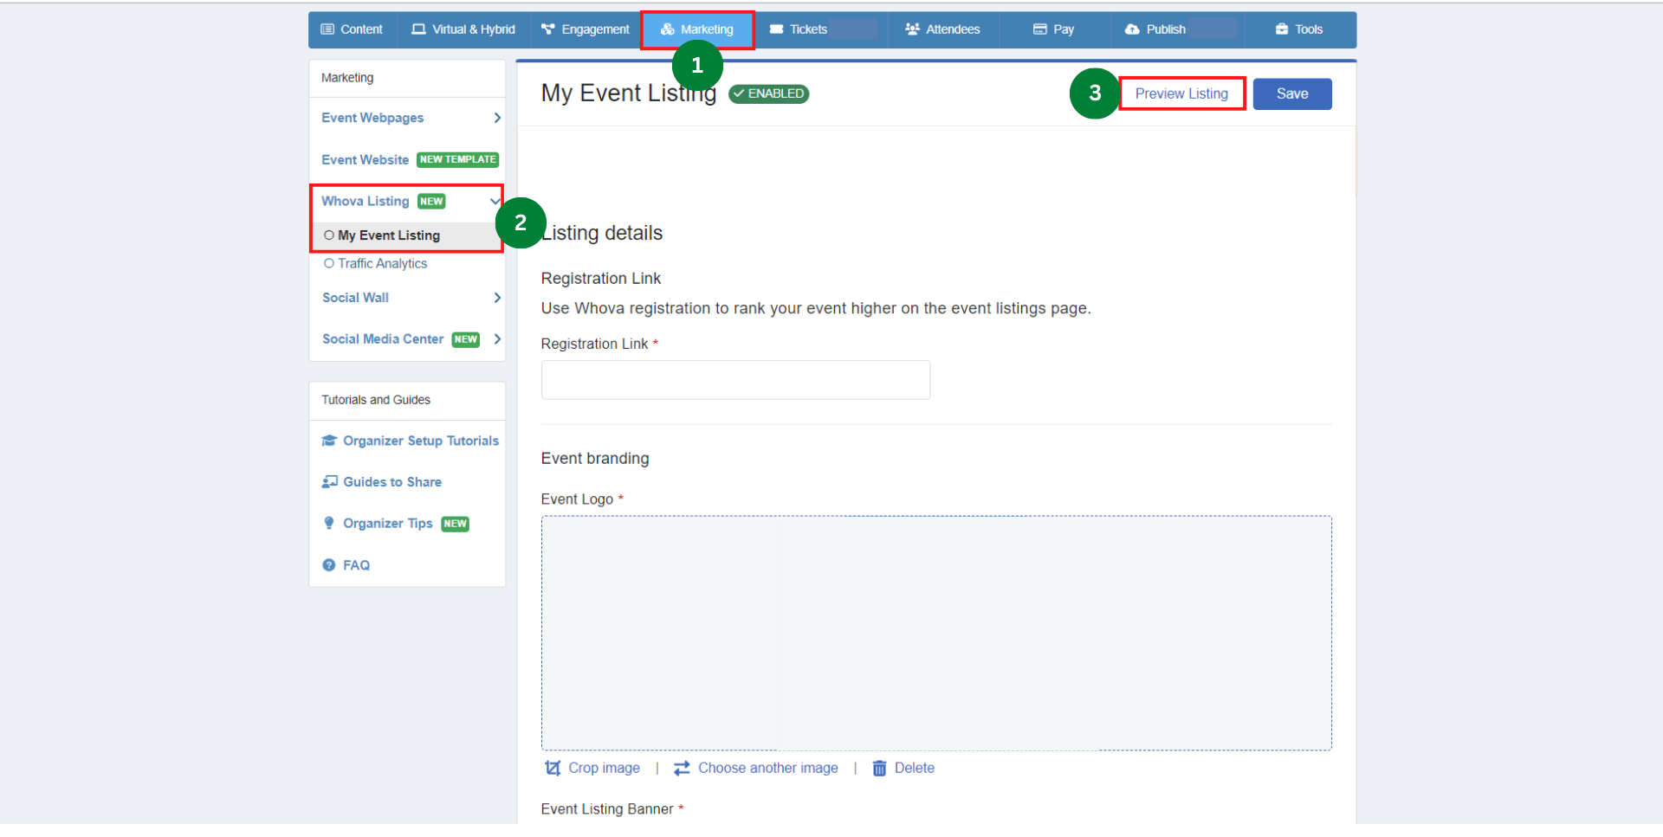Open Social Media Center item
The width and height of the screenshot is (1663, 837).
(x=383, y=339)
